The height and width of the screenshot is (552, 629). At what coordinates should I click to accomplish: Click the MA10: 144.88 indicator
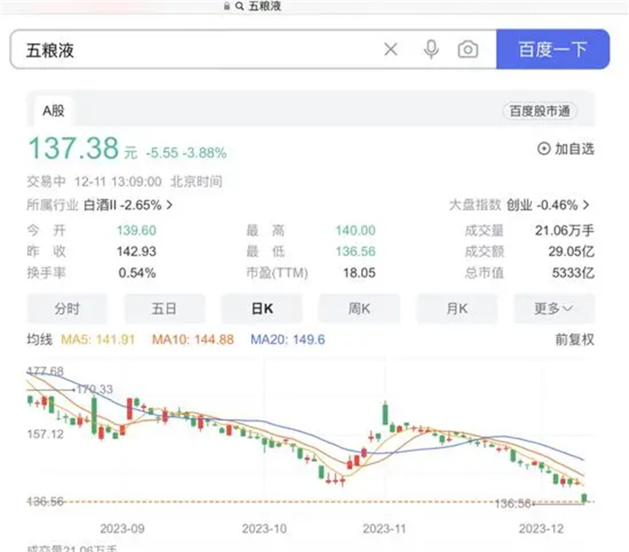192,340
